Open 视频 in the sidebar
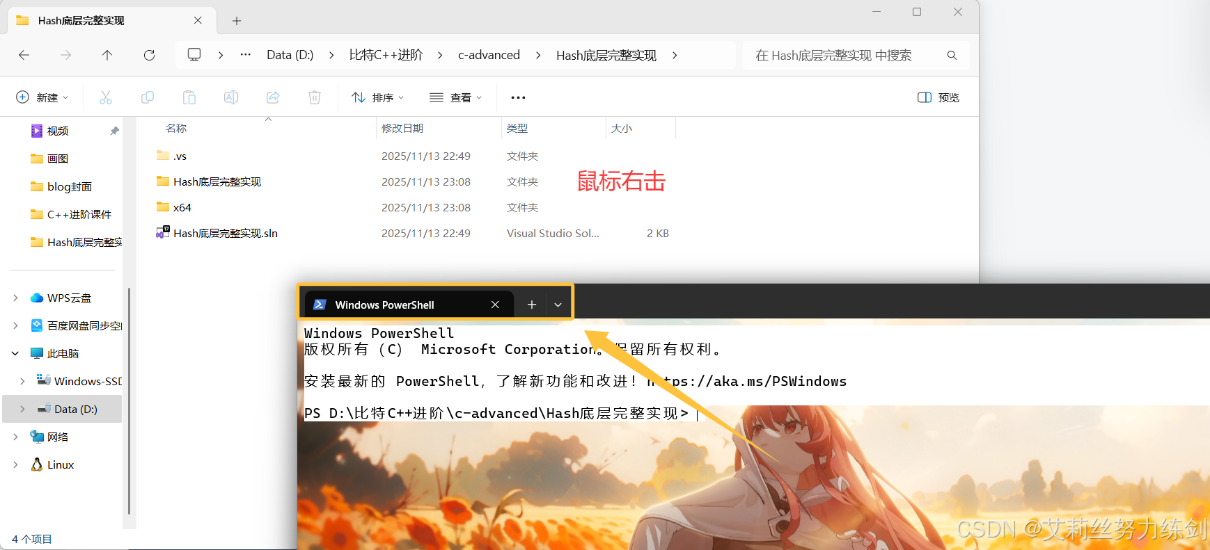Image resolution: width=1210 pixels, height=550 pixels. coord(58,131)
